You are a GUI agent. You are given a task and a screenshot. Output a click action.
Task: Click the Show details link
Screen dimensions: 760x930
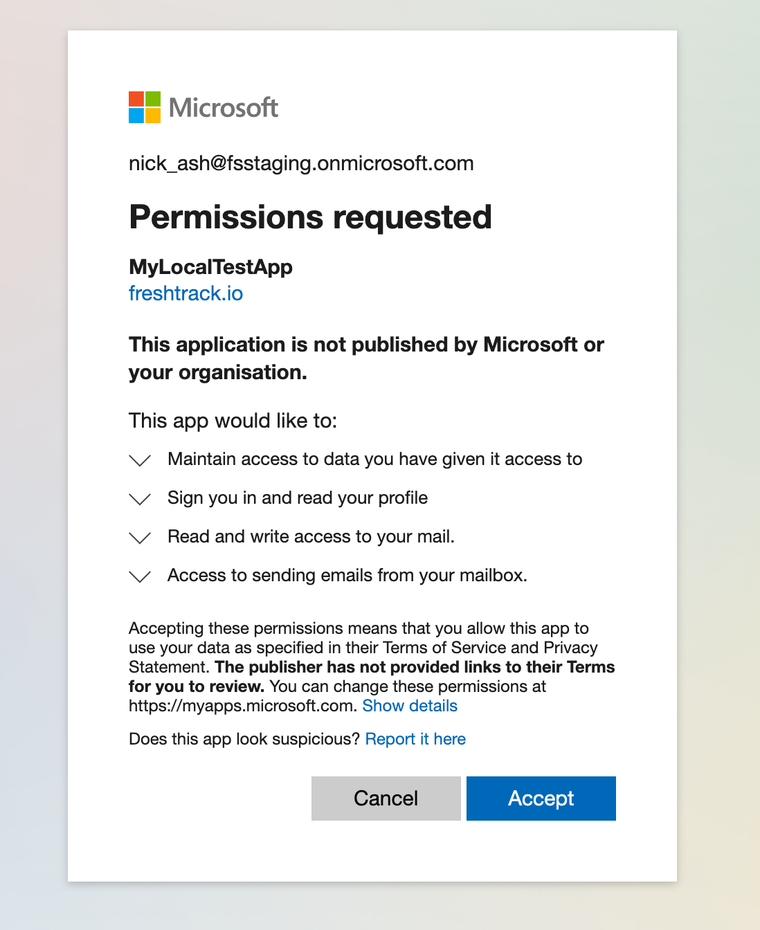[x=410, y=706]
